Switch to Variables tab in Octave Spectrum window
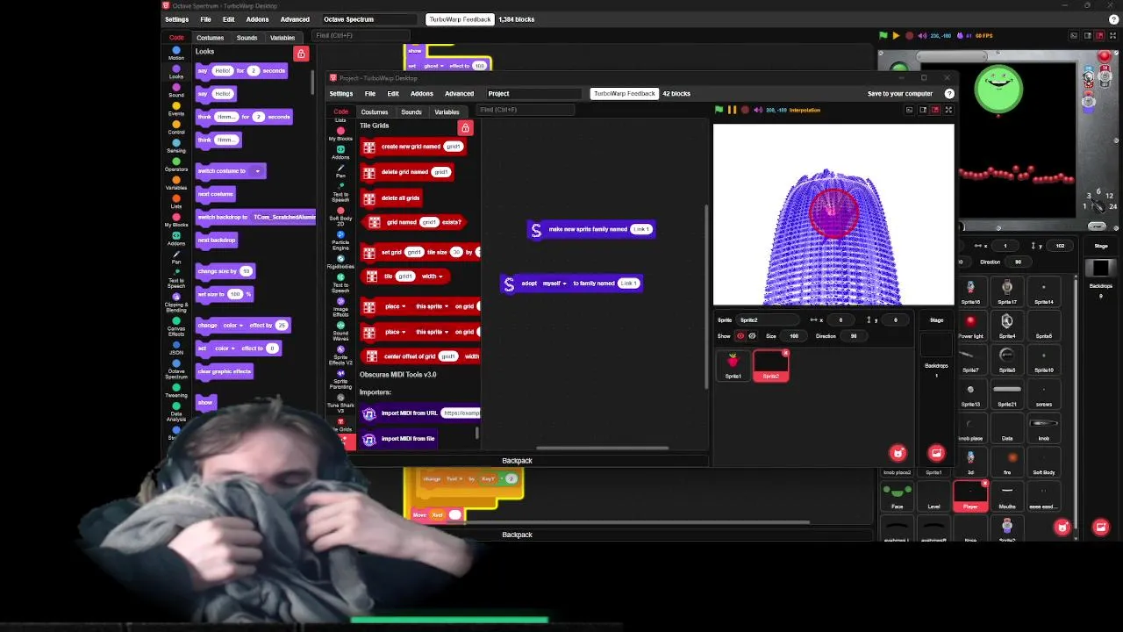Image resolution: width=1123 pixels, height=632 pixels. point(283,38)
